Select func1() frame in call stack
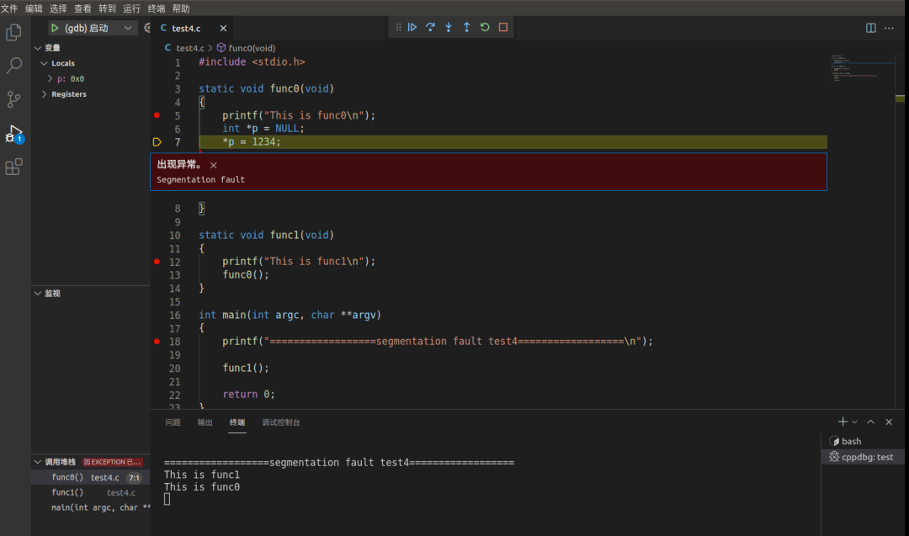Screen dimensions: 909x536 67,492
